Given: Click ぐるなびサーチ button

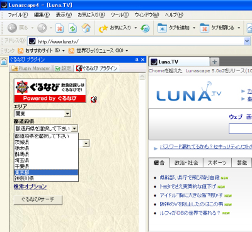Looking at the screenshot, I should 38,200.
